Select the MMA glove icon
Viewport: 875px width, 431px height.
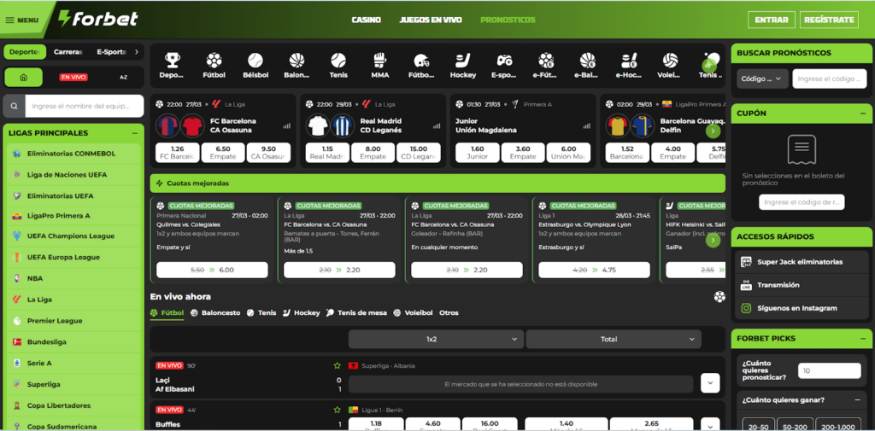(x=380, y=65)
